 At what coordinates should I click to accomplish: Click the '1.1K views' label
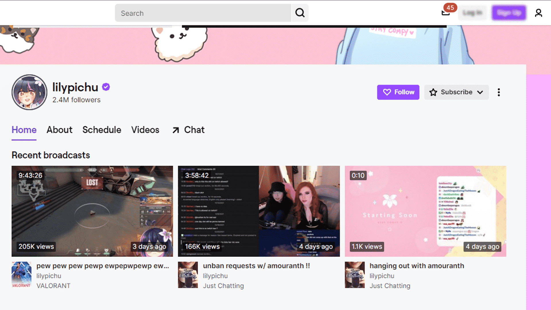pos(367,247)
